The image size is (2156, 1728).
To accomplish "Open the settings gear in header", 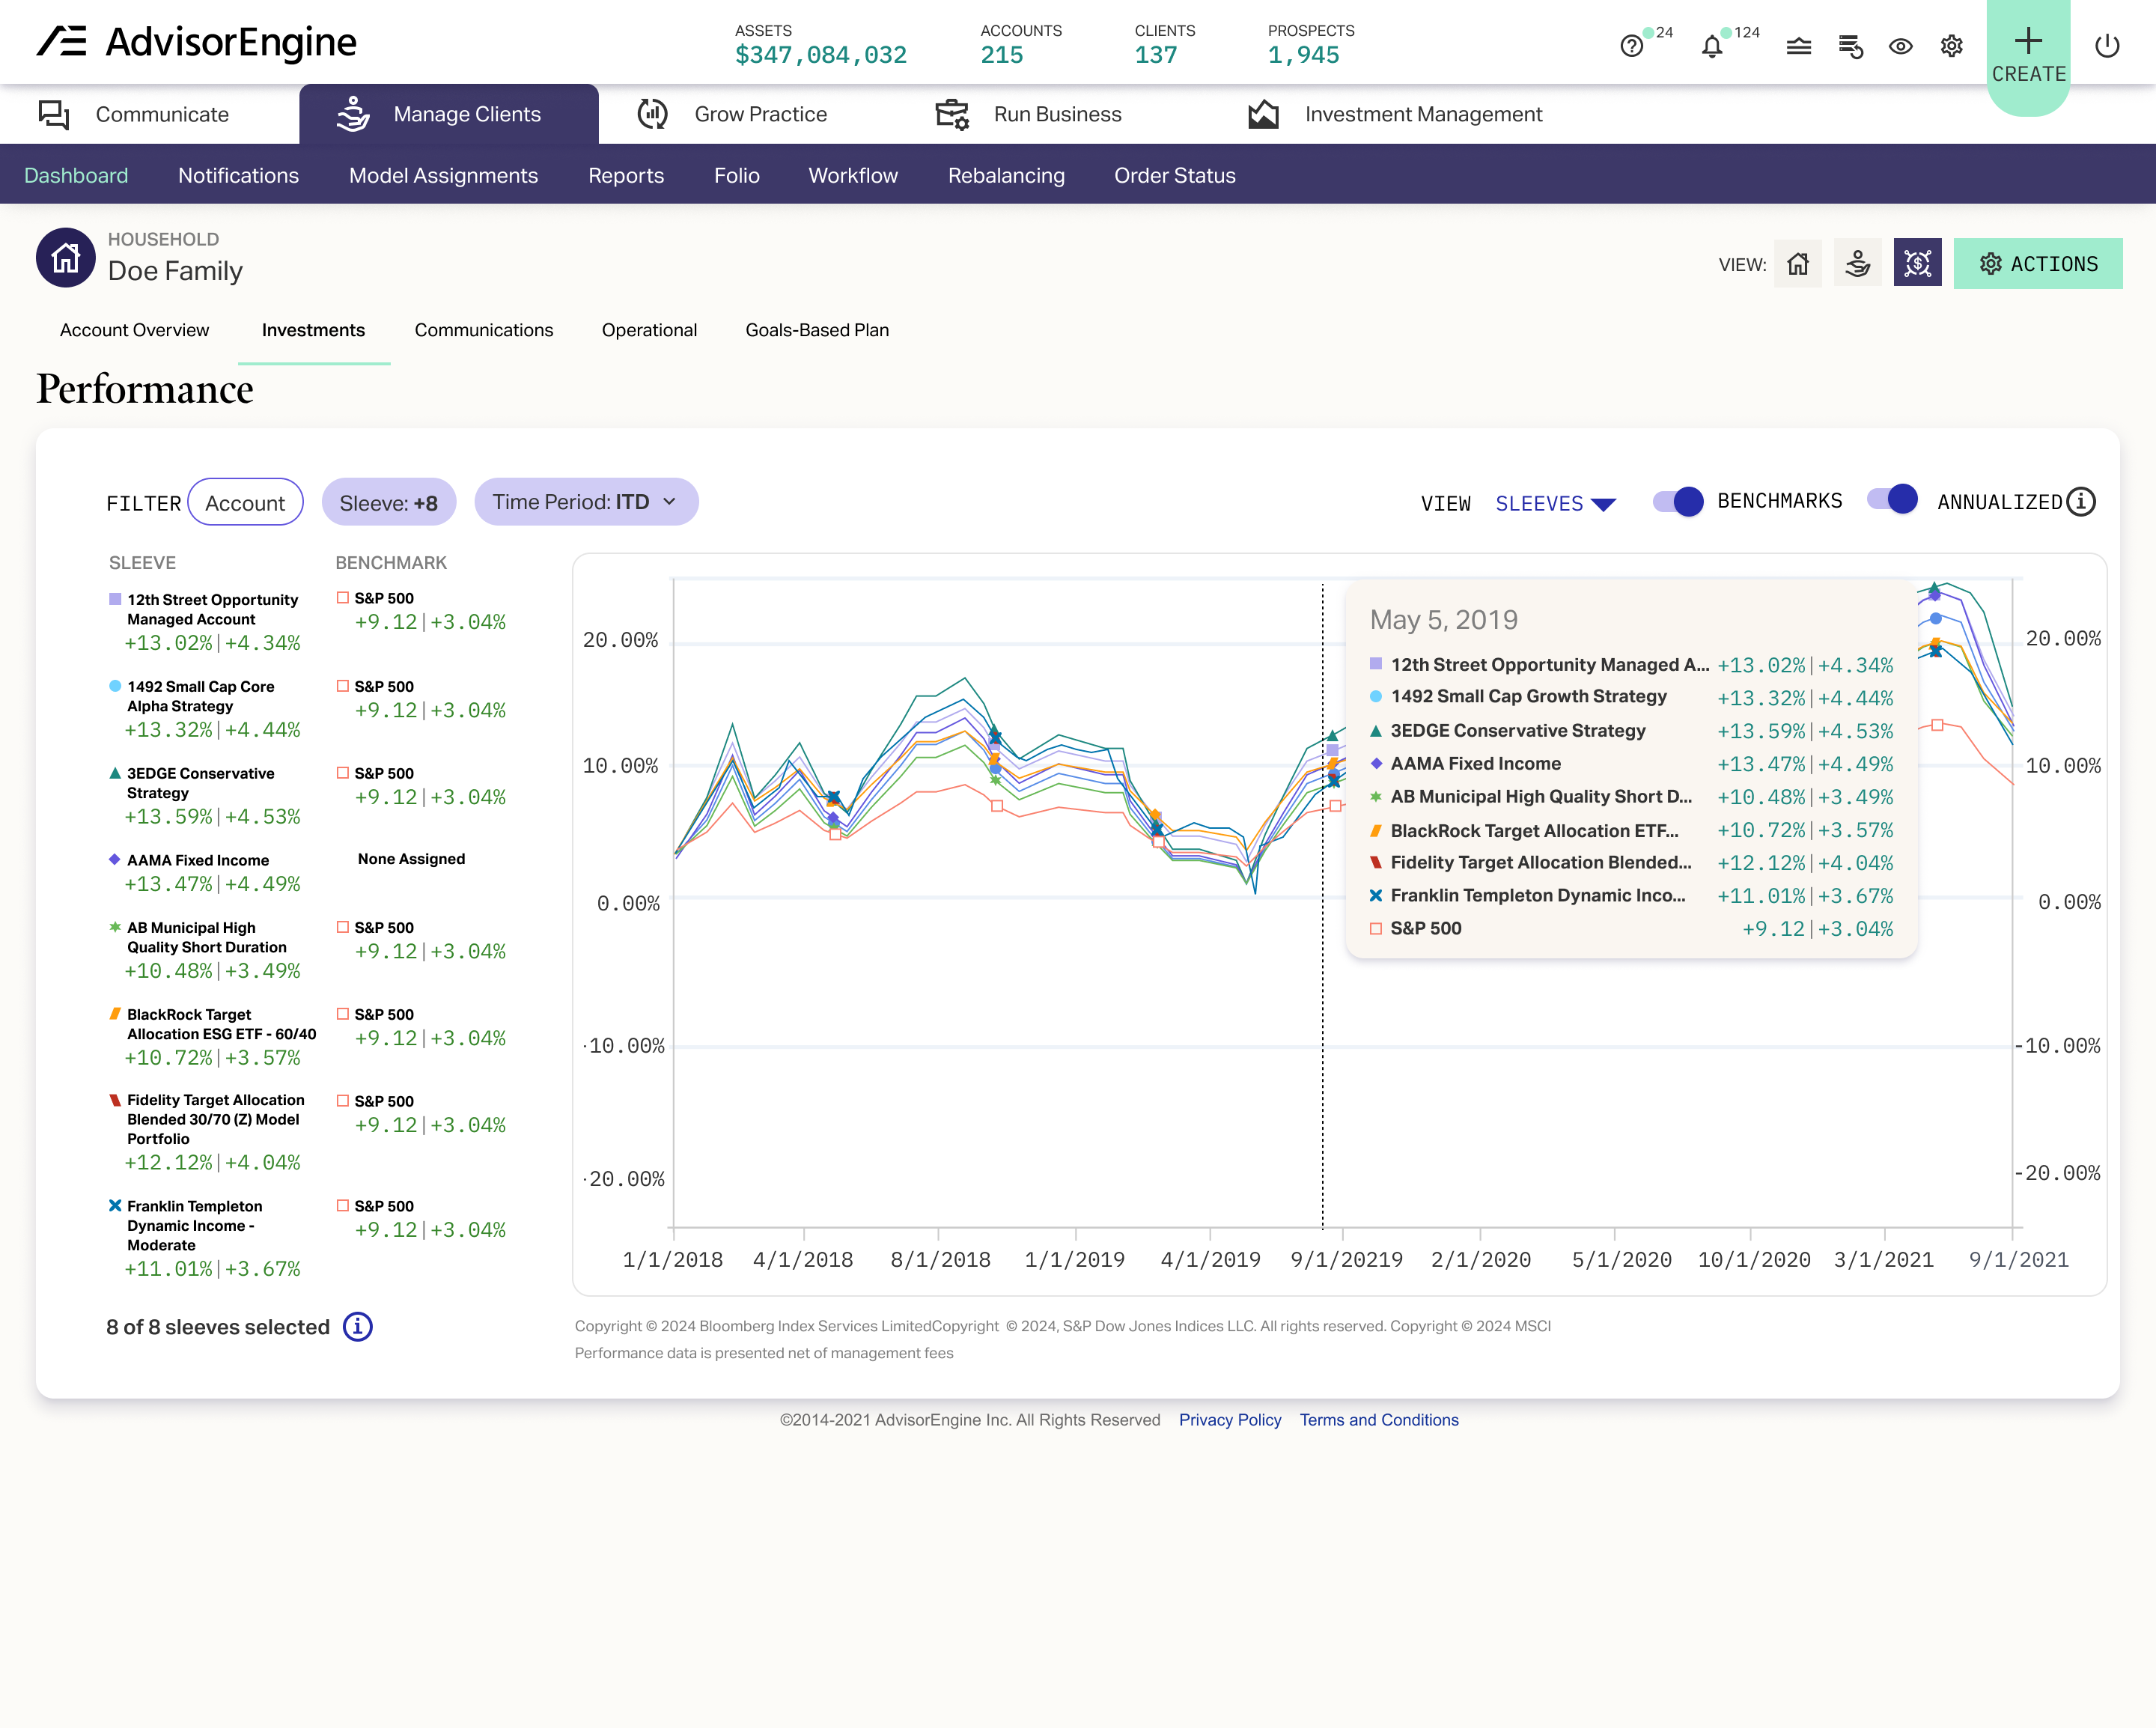I will [1951, 46].
